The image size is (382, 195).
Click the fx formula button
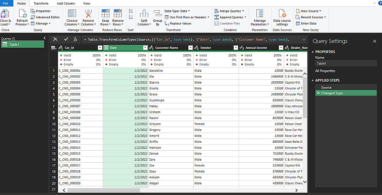click(x=76, y=39)
